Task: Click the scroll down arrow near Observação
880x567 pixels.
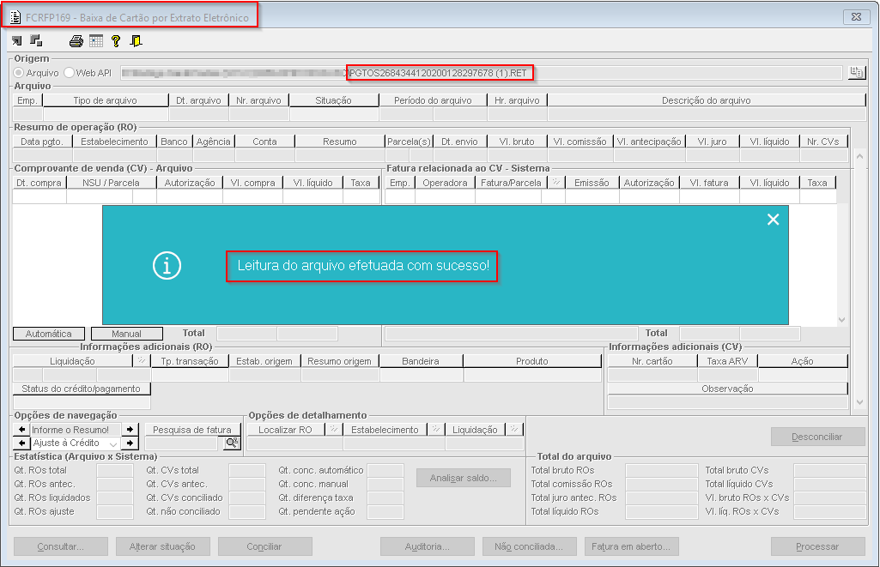Action: pyautogui.click(x=859, y=402)
